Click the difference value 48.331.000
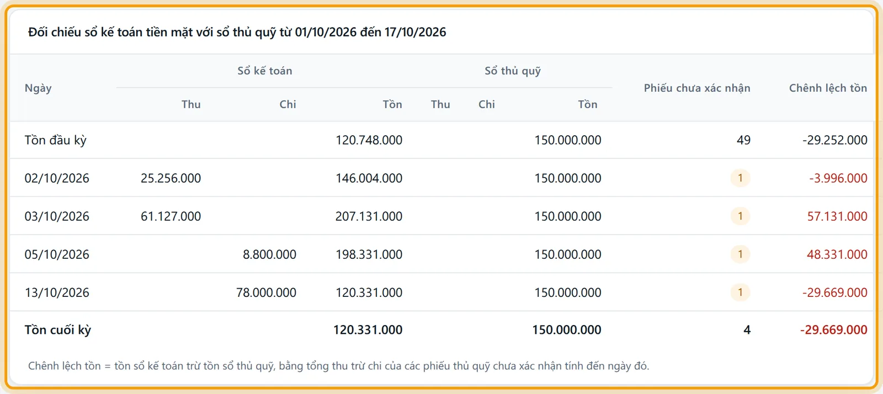Viewport: 883px width, 394px height. tap(837, 254)
